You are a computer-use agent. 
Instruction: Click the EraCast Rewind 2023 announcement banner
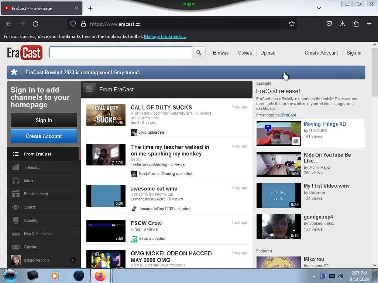(x=186, y=73)
